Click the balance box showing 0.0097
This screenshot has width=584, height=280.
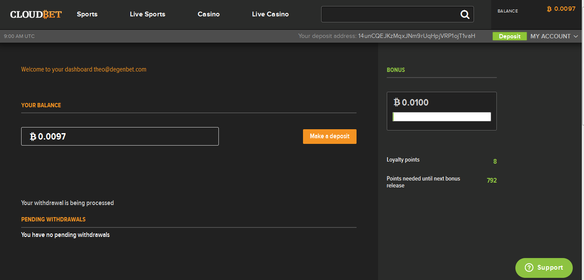coord(120,136)
